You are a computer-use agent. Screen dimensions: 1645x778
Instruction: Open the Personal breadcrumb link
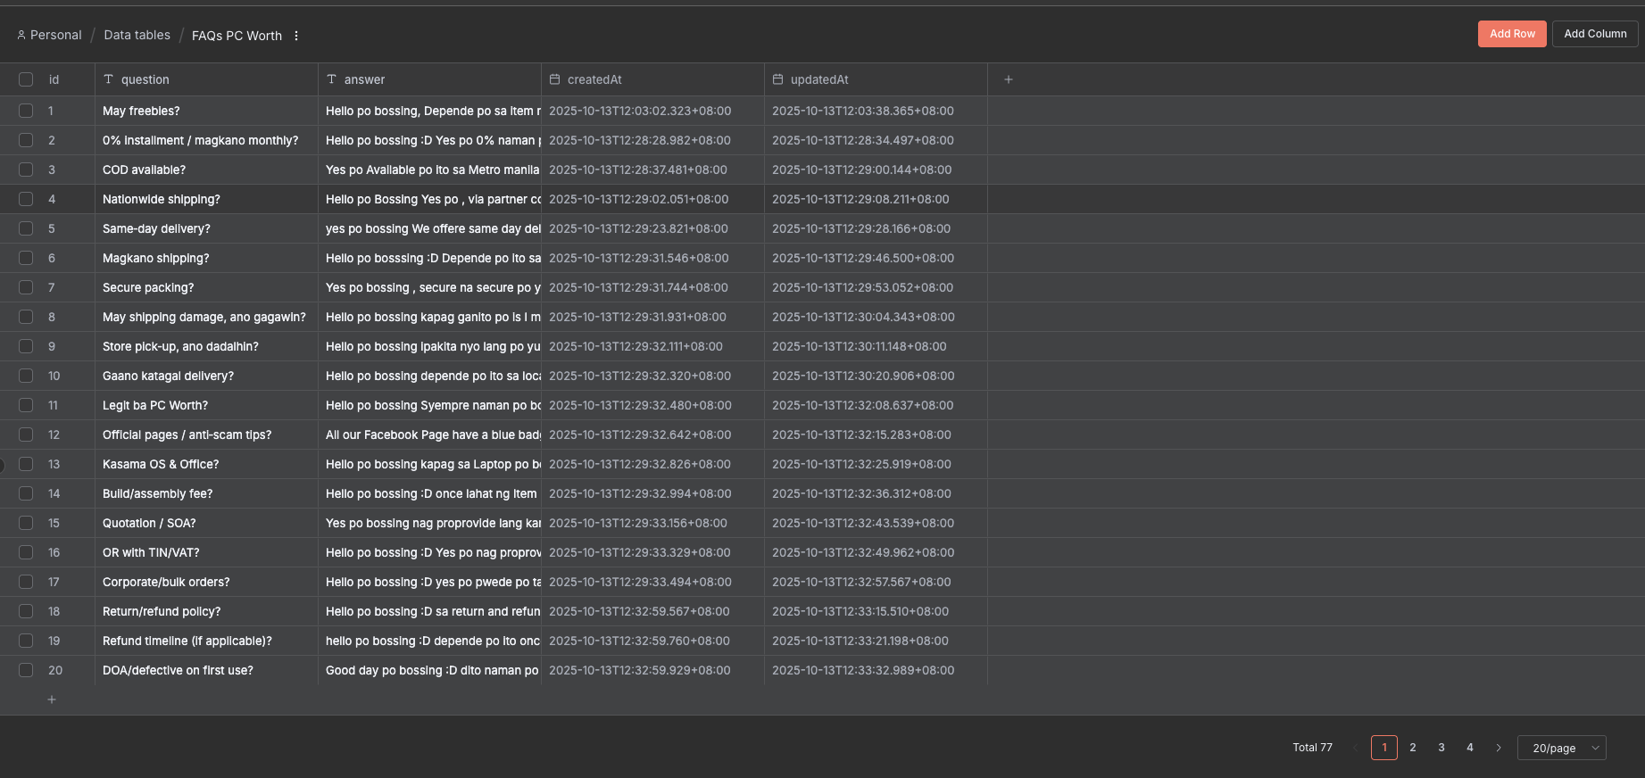(x=56, y=35)
